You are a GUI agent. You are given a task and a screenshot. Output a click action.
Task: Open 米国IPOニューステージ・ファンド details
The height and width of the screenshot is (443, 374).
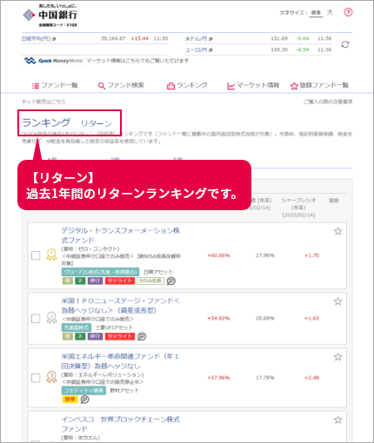click(121, 306)
